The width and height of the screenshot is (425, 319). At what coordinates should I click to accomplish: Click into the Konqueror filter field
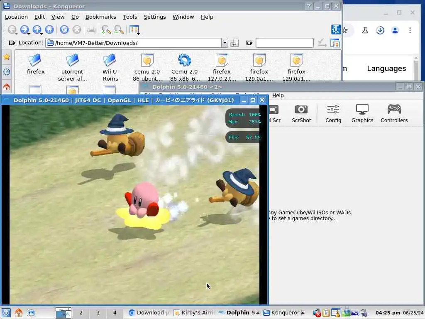pyautogui.click(x=285, y=43)
